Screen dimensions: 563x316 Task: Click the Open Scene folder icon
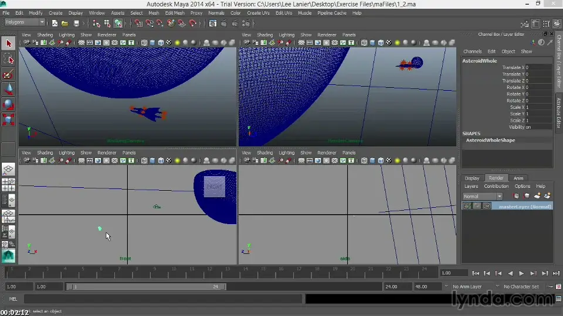pyautogui.click(x=65, y=23)
